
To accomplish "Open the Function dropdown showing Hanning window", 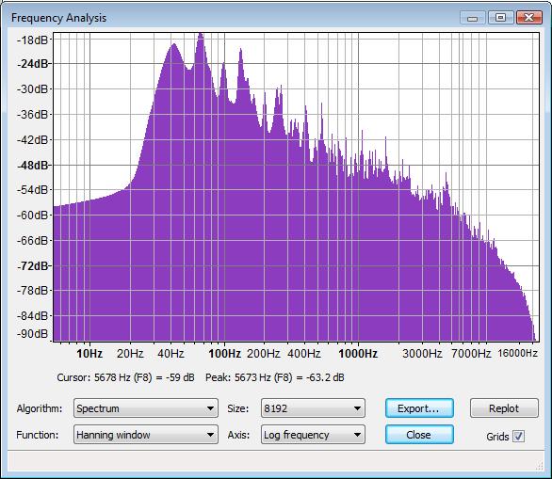I will tap(146, 435).
